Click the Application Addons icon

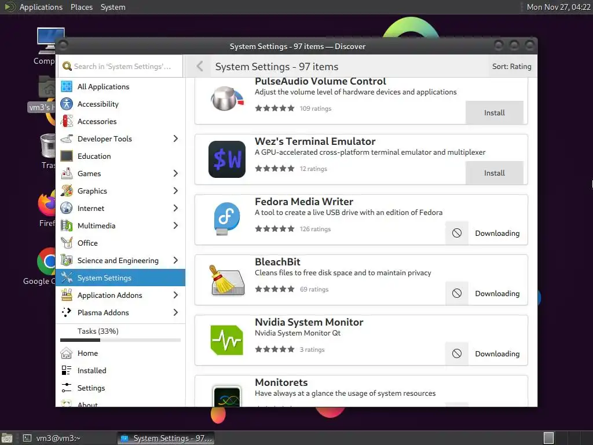click(67, 295)
